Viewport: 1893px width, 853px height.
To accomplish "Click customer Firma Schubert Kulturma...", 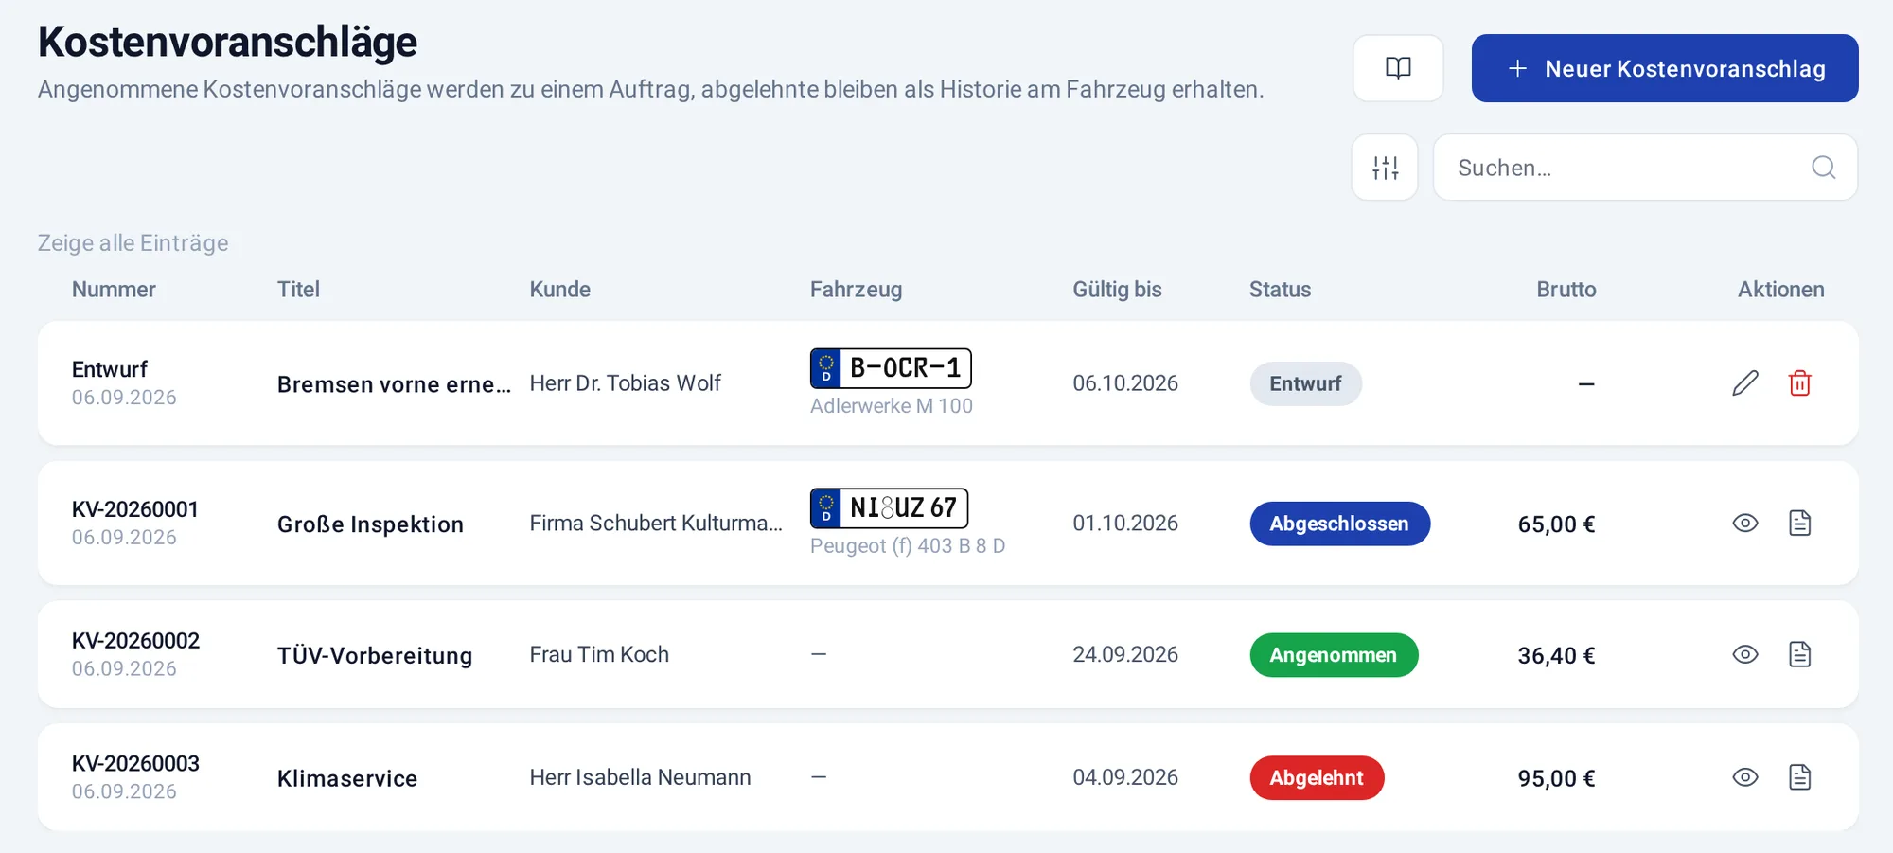I will point(656,524).
